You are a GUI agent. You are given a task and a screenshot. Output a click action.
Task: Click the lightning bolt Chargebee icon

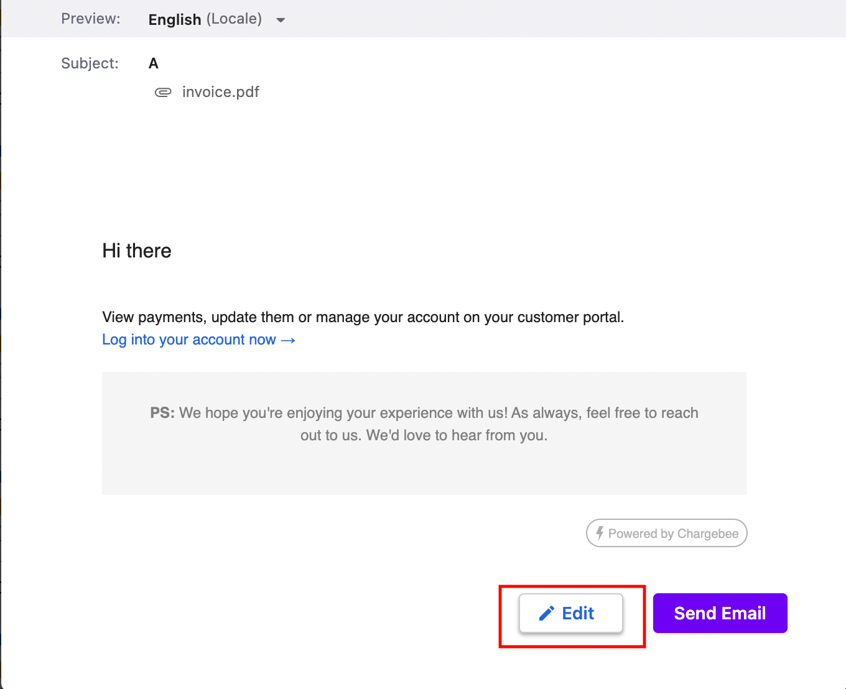(600, 533)
